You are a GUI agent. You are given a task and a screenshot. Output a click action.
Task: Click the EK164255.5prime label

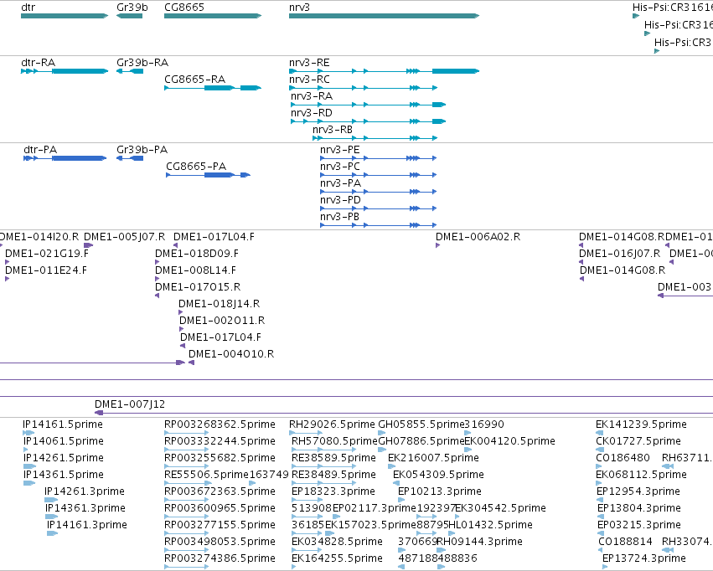(337, 558)
